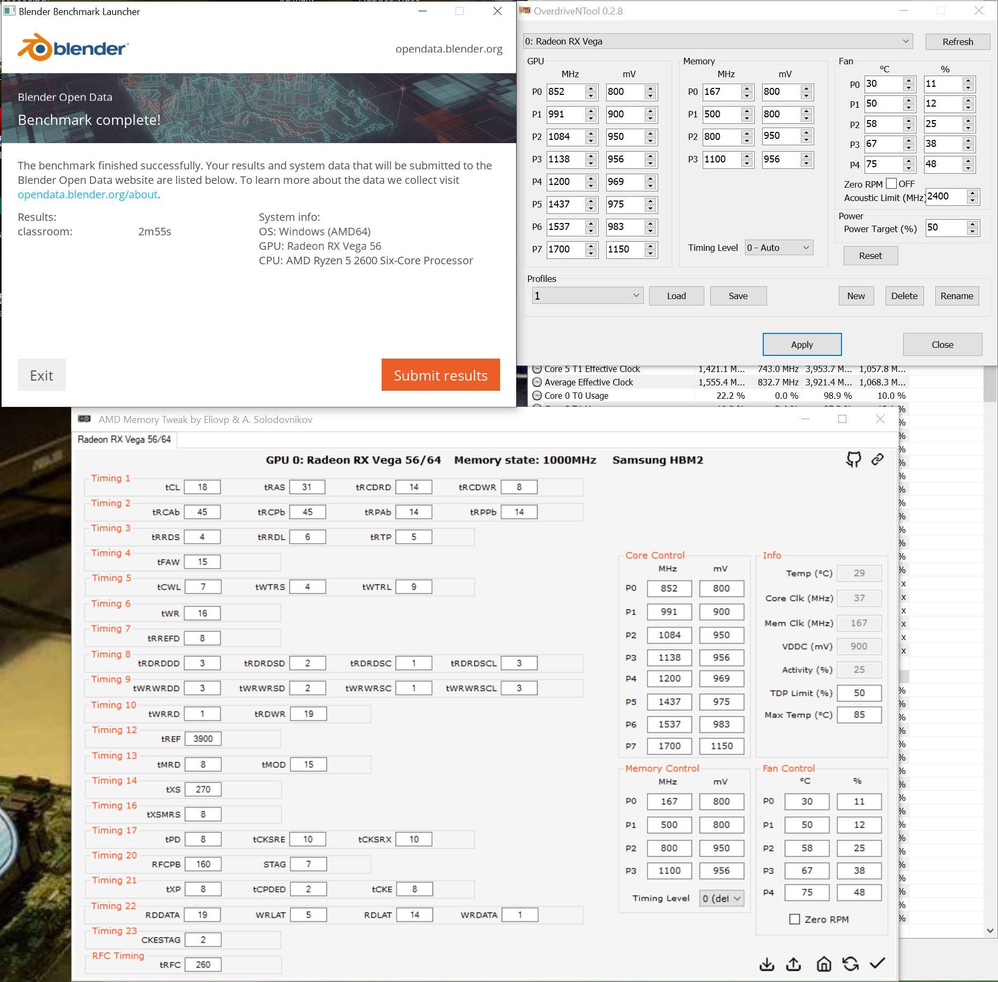Image resolution: width=998 pixels, height=982 pixels.
Task: Maximize the AMD Memory Tweak window
Action: coord(842,419)
